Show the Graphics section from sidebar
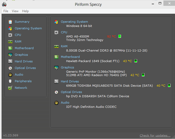The width and height of the screenshot is (175, 139). click(21, 55)
